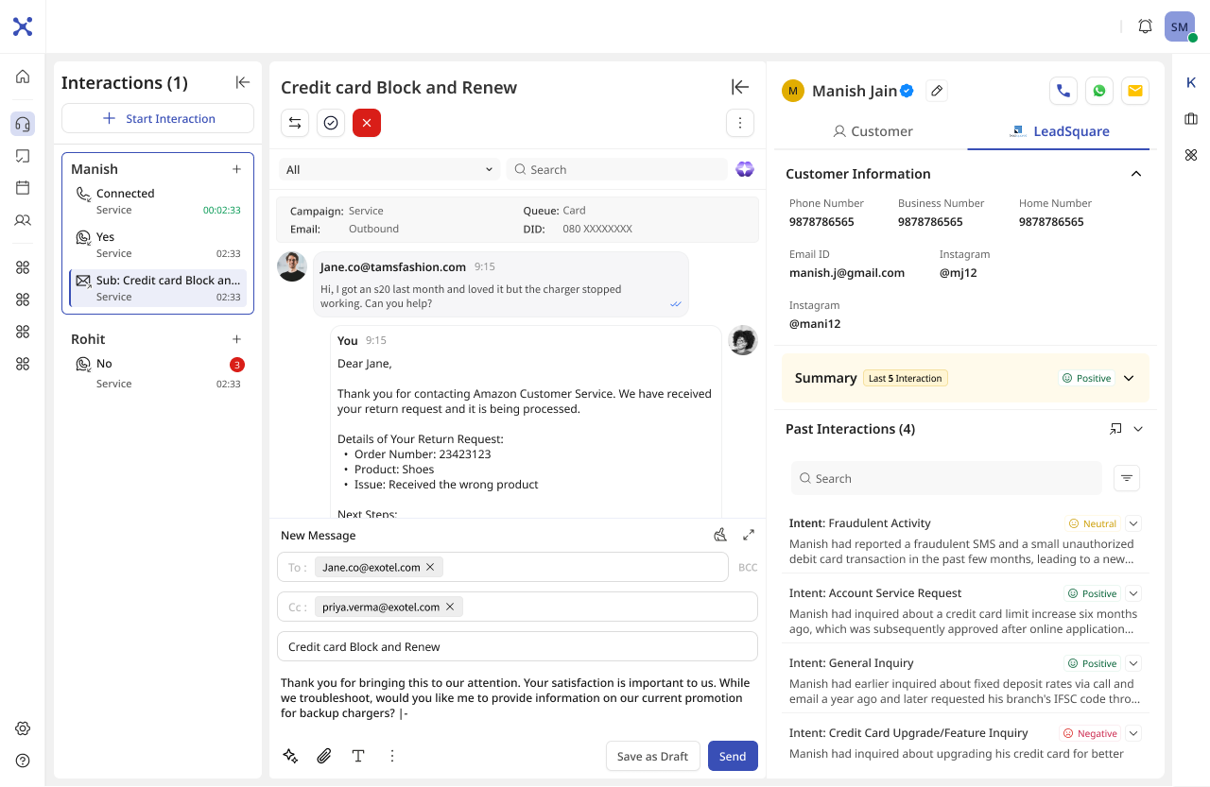Image resolution: width=1210 pixels, height=787 pixels.
Task: Expand the Account Service Request interaction
Action: click(x=1134, y=593)
